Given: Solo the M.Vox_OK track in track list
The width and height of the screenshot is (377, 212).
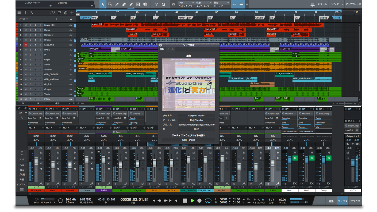Looking at the screenshot, I should click(x=30, y=25).
